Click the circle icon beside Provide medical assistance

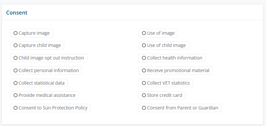[16, 96]
